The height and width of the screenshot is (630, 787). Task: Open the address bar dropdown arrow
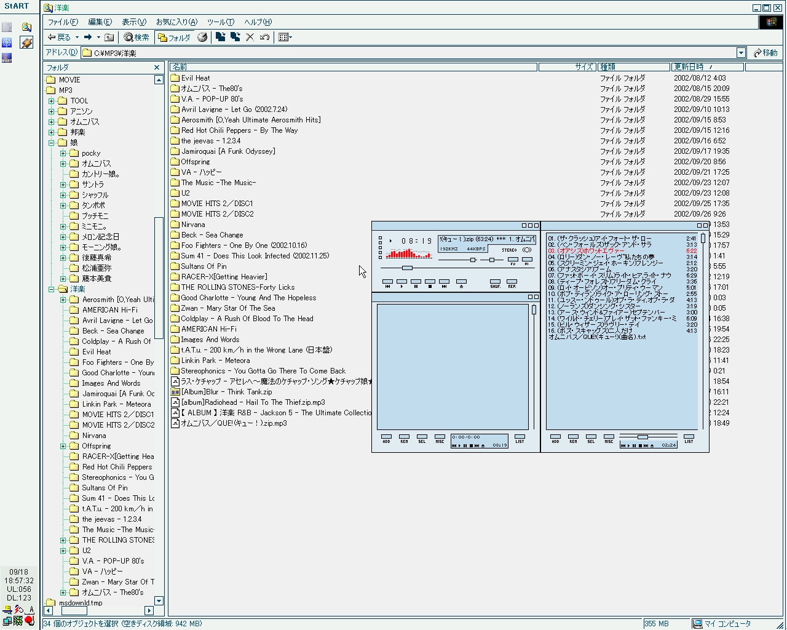(741, 53)
